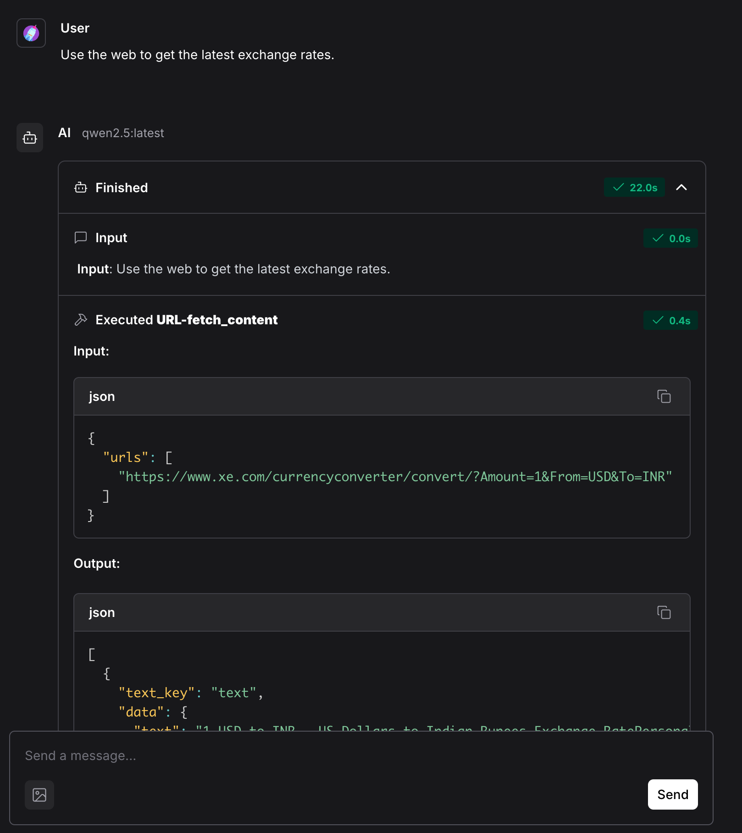The image size is (742, 833).
Task: Click the hammer icon beside Executed URL-fetch_content
Action: coord(81,320)
